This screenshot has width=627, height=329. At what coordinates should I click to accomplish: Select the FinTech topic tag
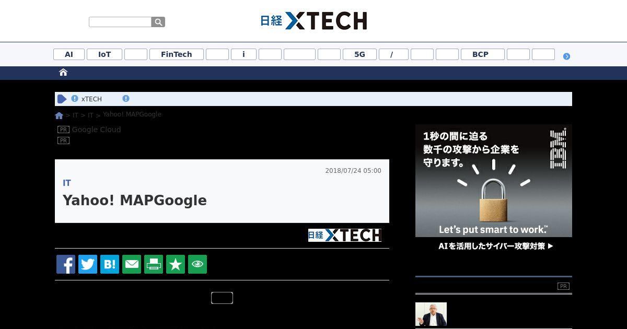177,54
